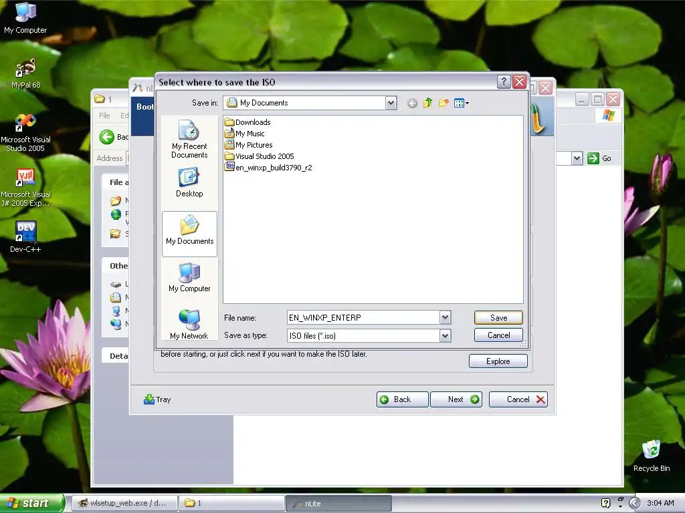Click Go button in Explorer window
The image size is (685, 513).
[599, 158]
